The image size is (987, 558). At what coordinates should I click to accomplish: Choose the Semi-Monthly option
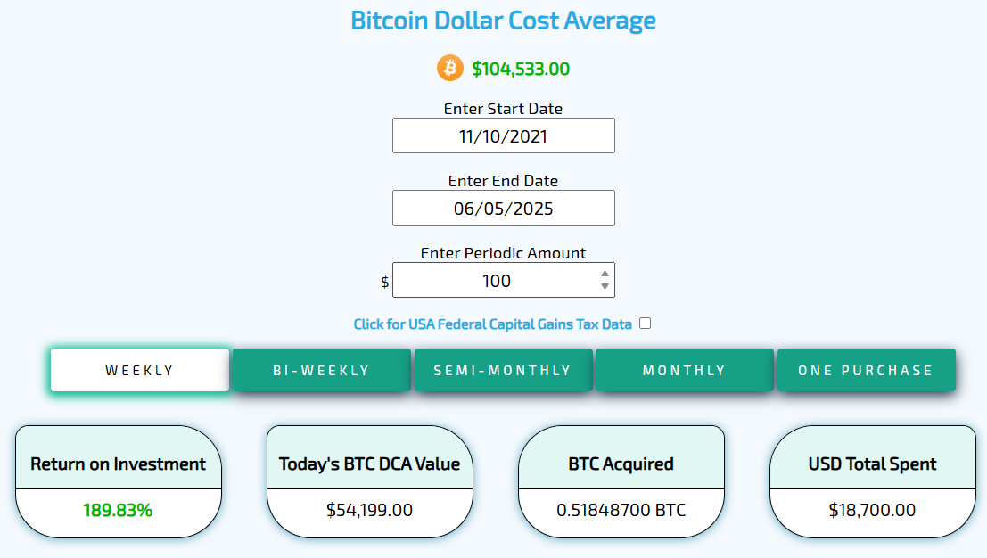pos(503,370)
